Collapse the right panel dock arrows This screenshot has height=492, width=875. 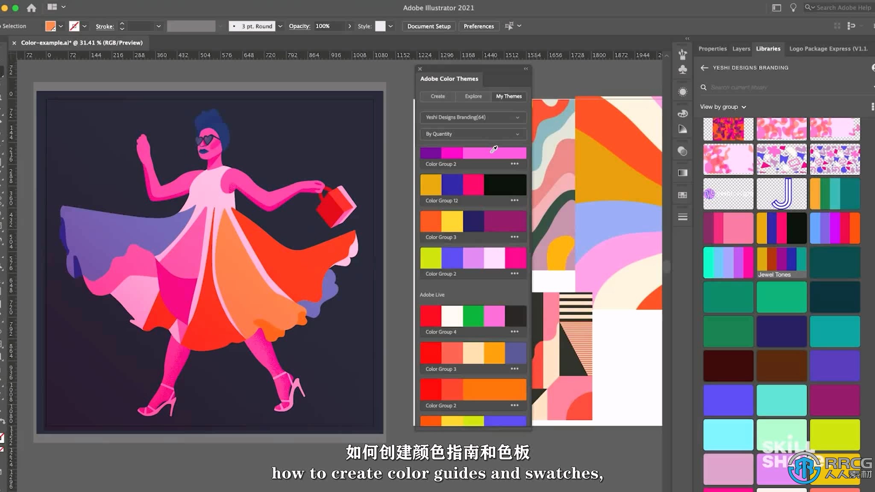point(687,38)
